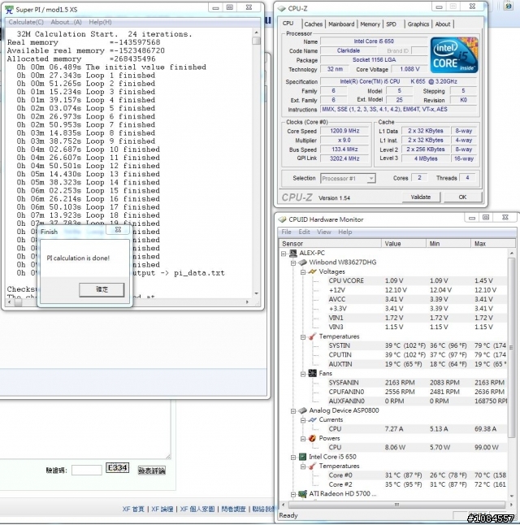Open the About...(A) menu in Super PI
This screenshot has width=520, height=525.
click(67, 22)
